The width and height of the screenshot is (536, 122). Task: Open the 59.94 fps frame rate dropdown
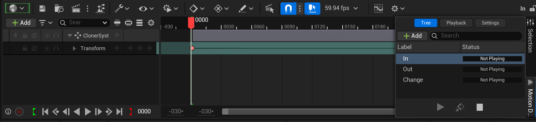pyautogui.click(x=341, y=8)
